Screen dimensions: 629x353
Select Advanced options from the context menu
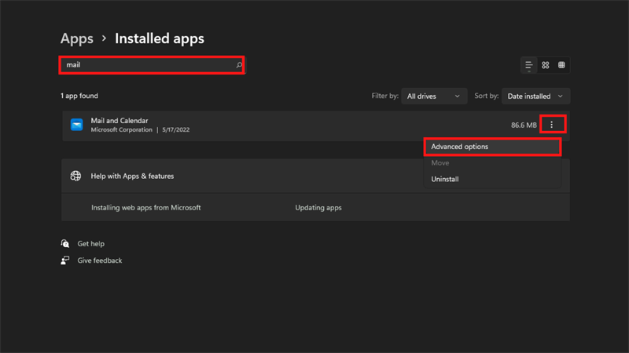(x=459, y=147)
